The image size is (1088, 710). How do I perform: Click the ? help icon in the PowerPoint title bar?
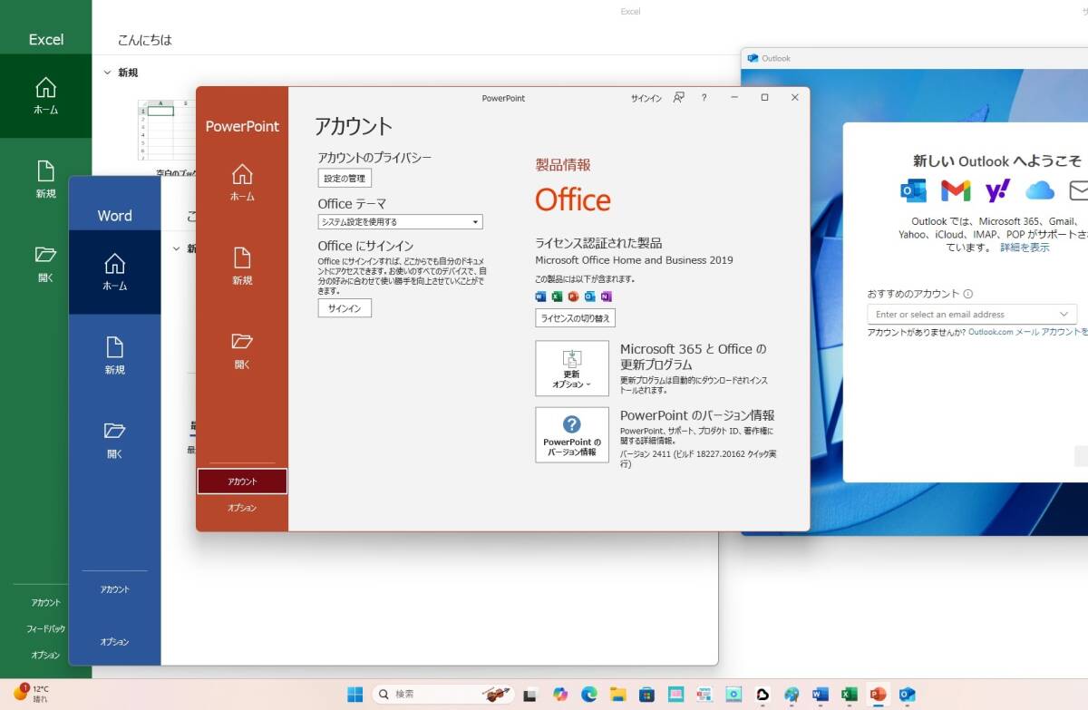click(704, 98)
